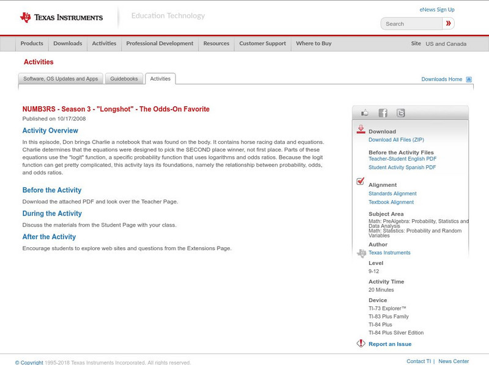Click the During the Activity heading
The width and height of the screenshot is (489, 365).
[52, 214]
